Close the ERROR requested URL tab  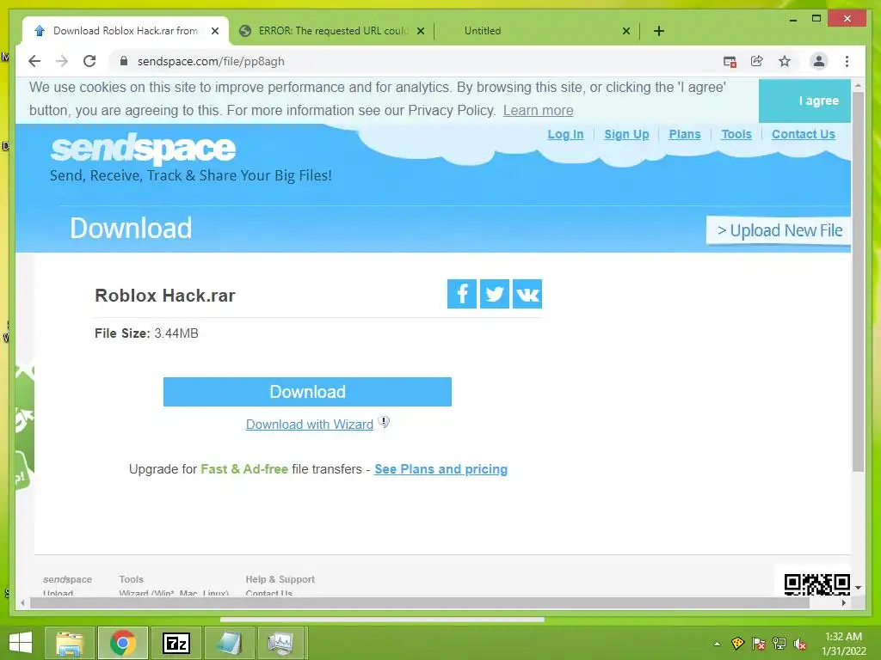(x=420, y=31)
